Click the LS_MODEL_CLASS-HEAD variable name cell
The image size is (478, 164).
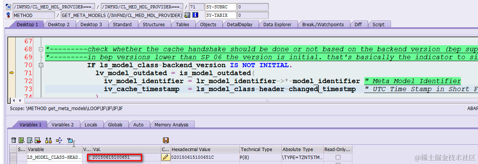point(54,157)
